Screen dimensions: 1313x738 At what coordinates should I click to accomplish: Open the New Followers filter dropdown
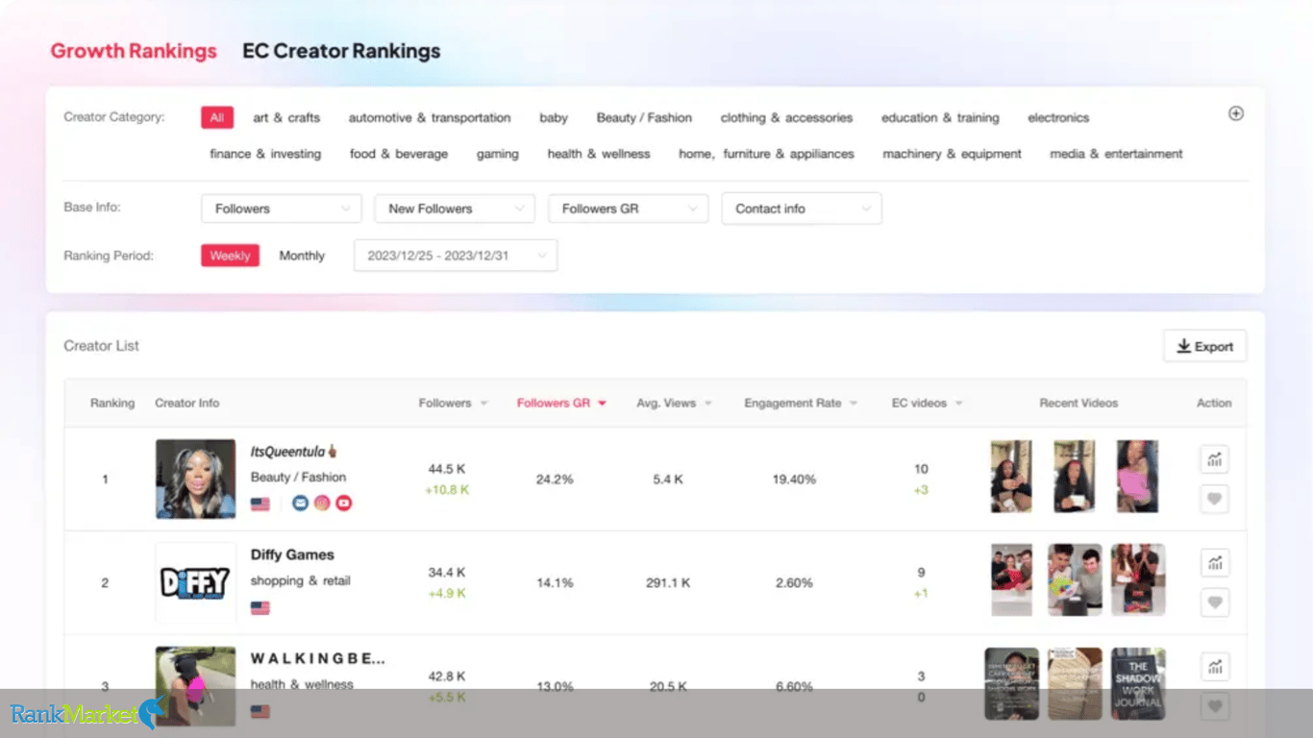coord(455,209)
